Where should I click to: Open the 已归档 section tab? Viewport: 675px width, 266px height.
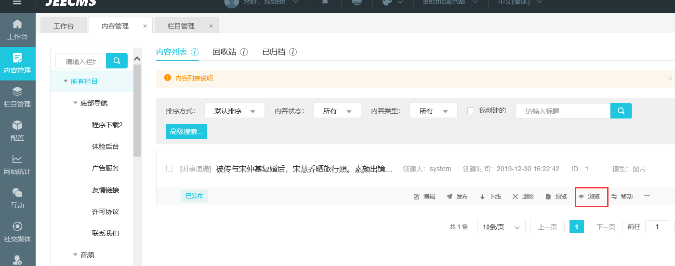(274, 52)
